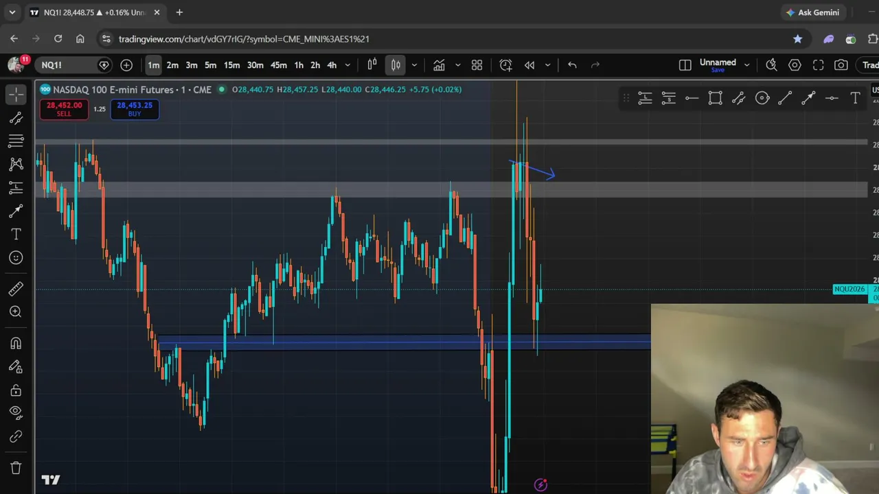Image resolution: width=879 pixels, height=494 pixels.
Task: Select the 45m timeframe
Action: point(279,65)
